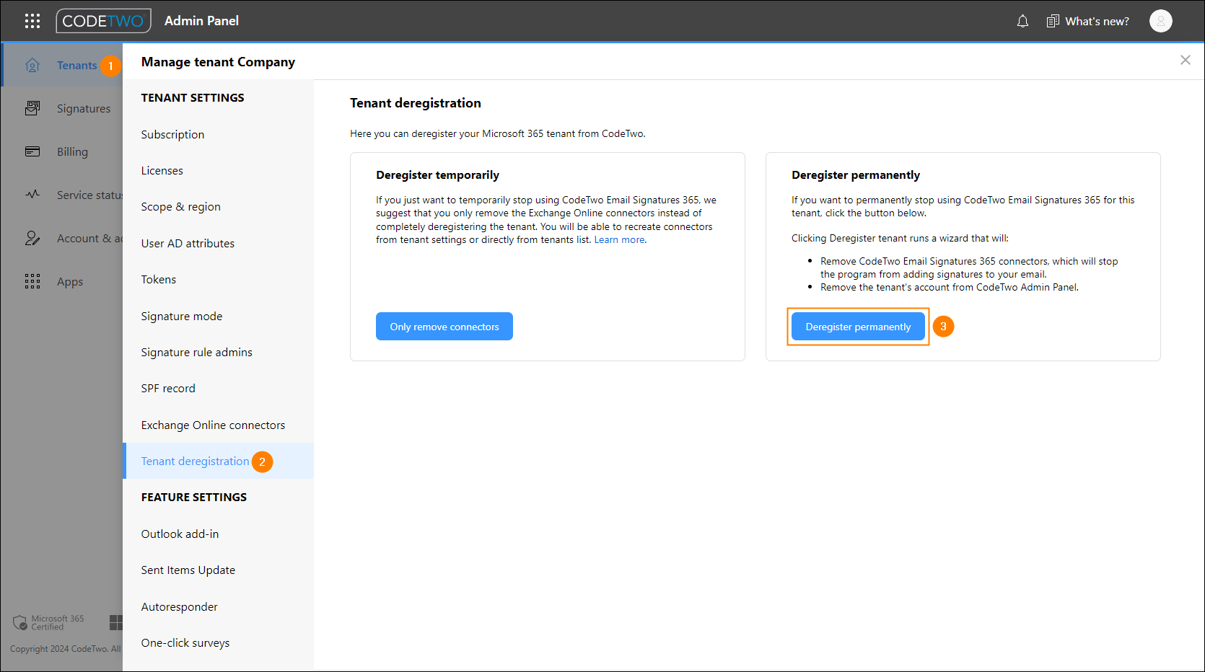
Task: Open Signatures in main sidebar
Action: pos(84,108)
